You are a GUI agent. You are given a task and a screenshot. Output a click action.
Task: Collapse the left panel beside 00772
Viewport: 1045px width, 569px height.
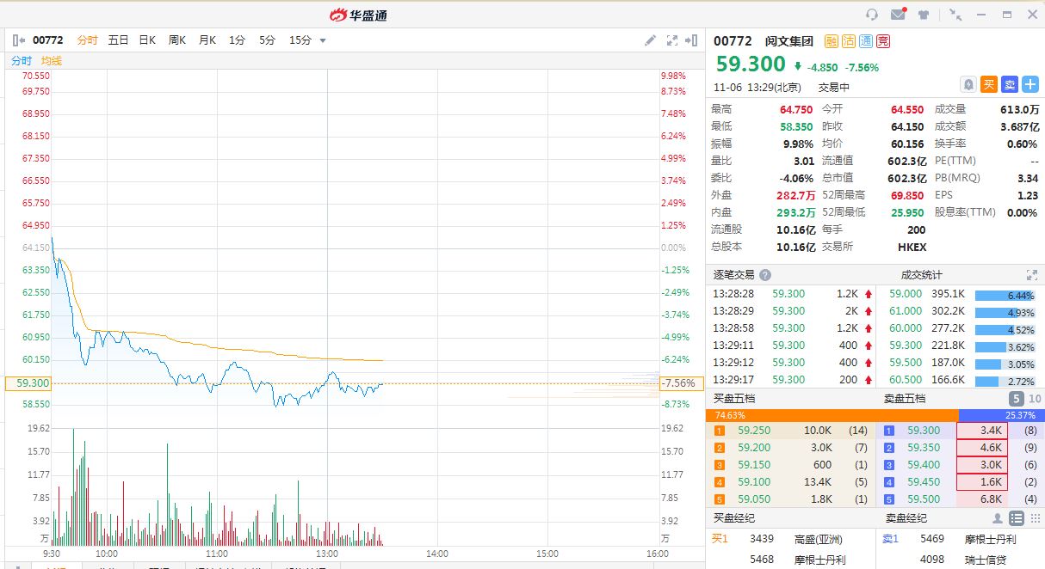(x=19, y=40)
